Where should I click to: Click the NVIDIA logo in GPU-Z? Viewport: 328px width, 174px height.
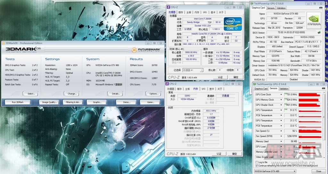(314, 20)
